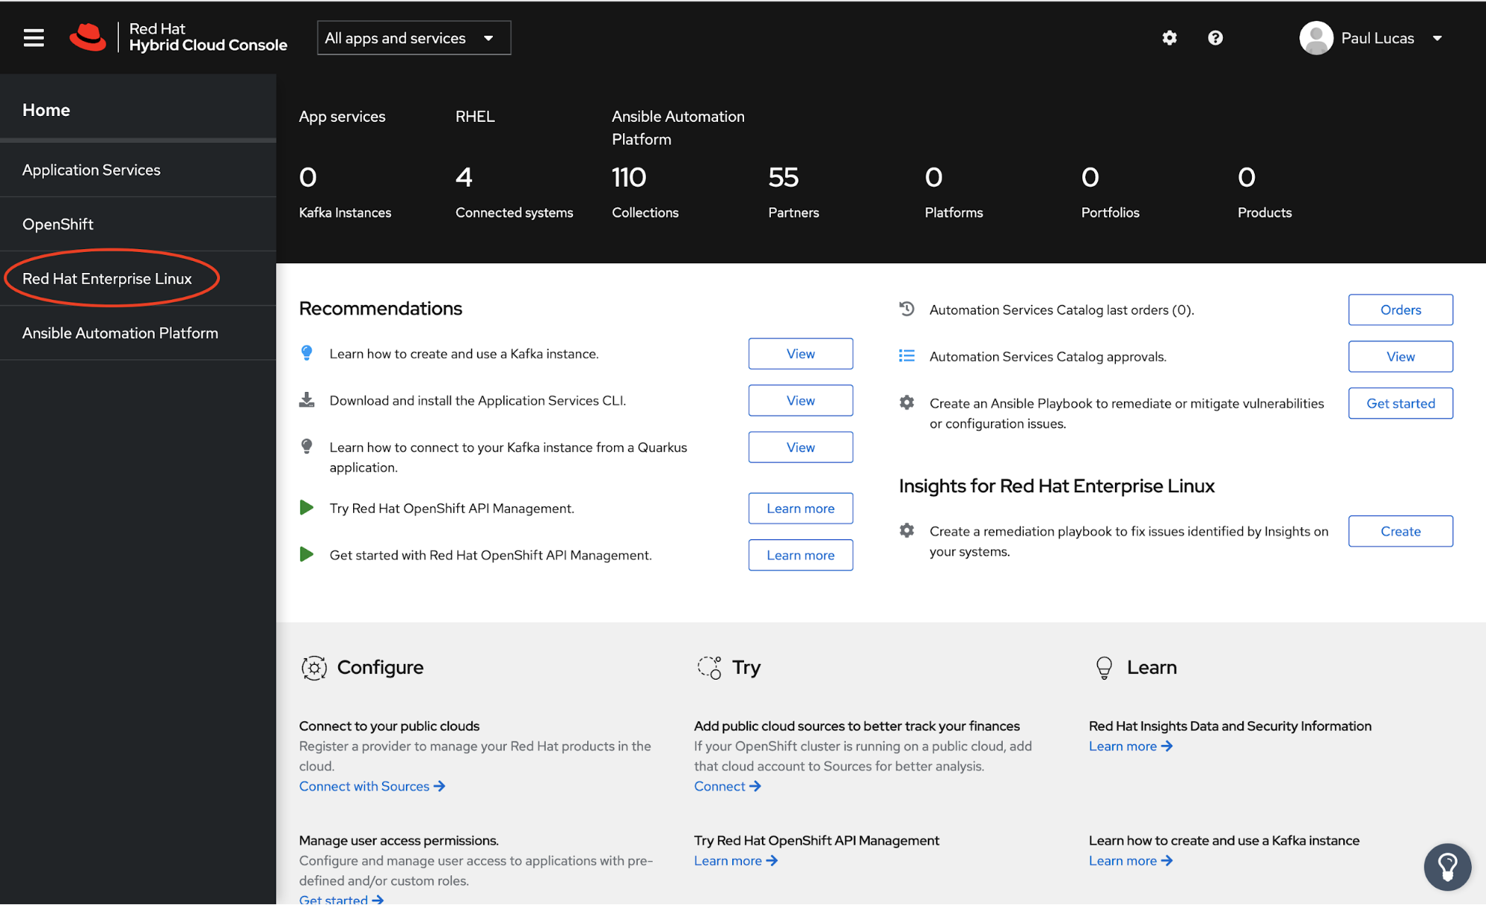Go to Application Services in sidebar
Screen dimensions: 1486x905
(91, 170)
